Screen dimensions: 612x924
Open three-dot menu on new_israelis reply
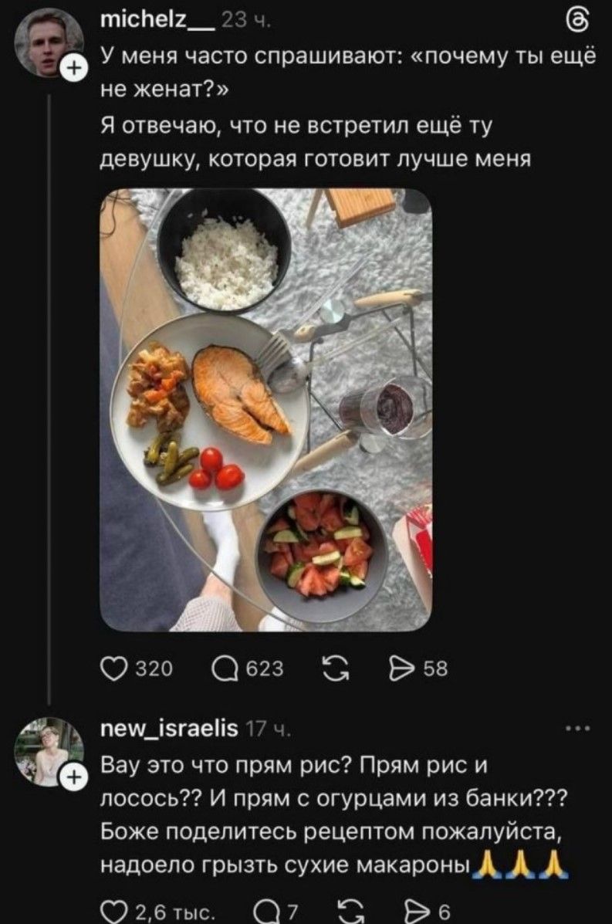point(577,727)
